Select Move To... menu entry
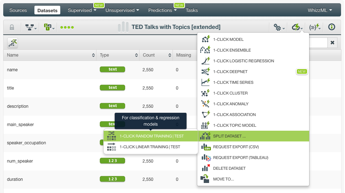Screen dimensions: 345x193 [x=223, y=179]
